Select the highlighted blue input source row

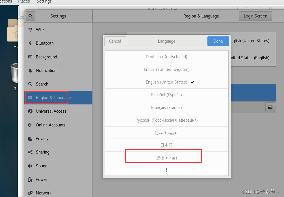[253, 93]
